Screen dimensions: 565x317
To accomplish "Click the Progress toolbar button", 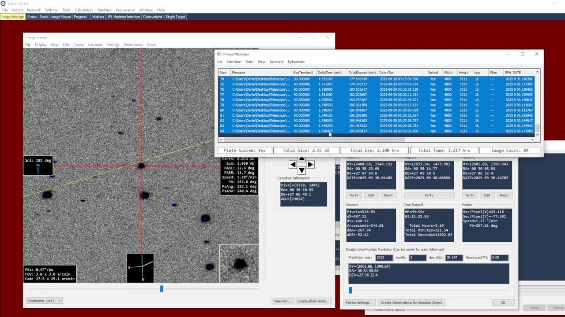I will pos(81,17).
